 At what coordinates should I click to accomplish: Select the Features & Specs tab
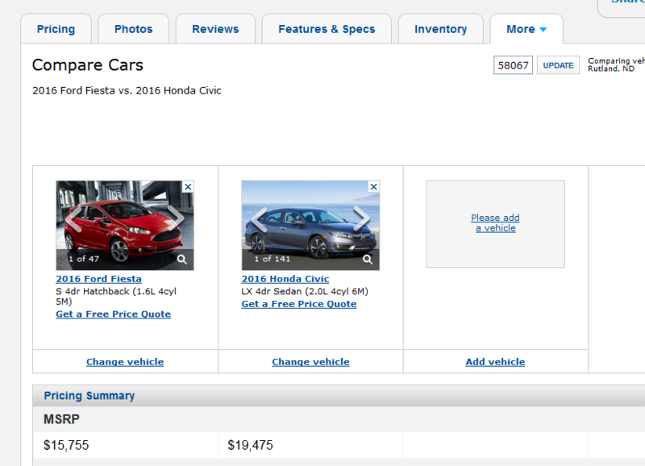327,29
